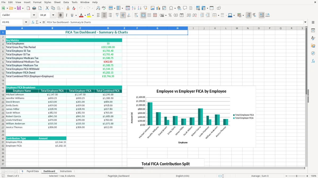Insert a pivot table
The height and width of the screenshot is (178, 318).
tap(164, 8)
